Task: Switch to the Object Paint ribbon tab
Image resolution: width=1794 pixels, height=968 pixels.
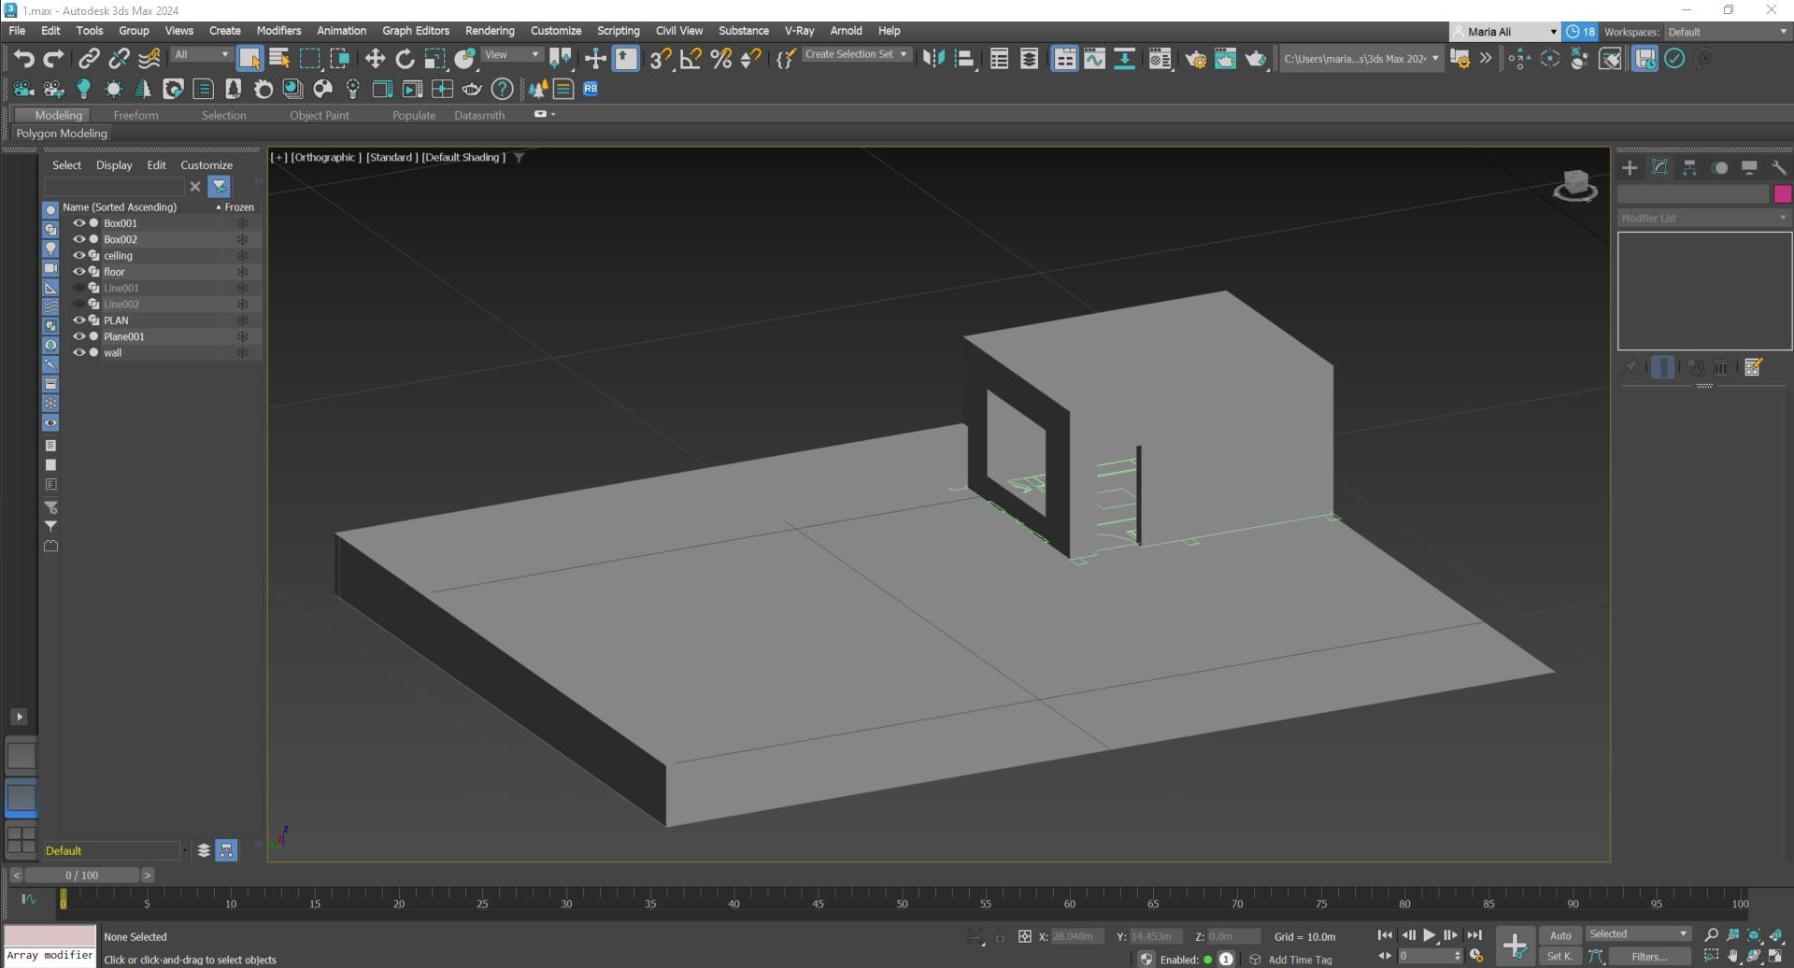Action: click(319, 115)
